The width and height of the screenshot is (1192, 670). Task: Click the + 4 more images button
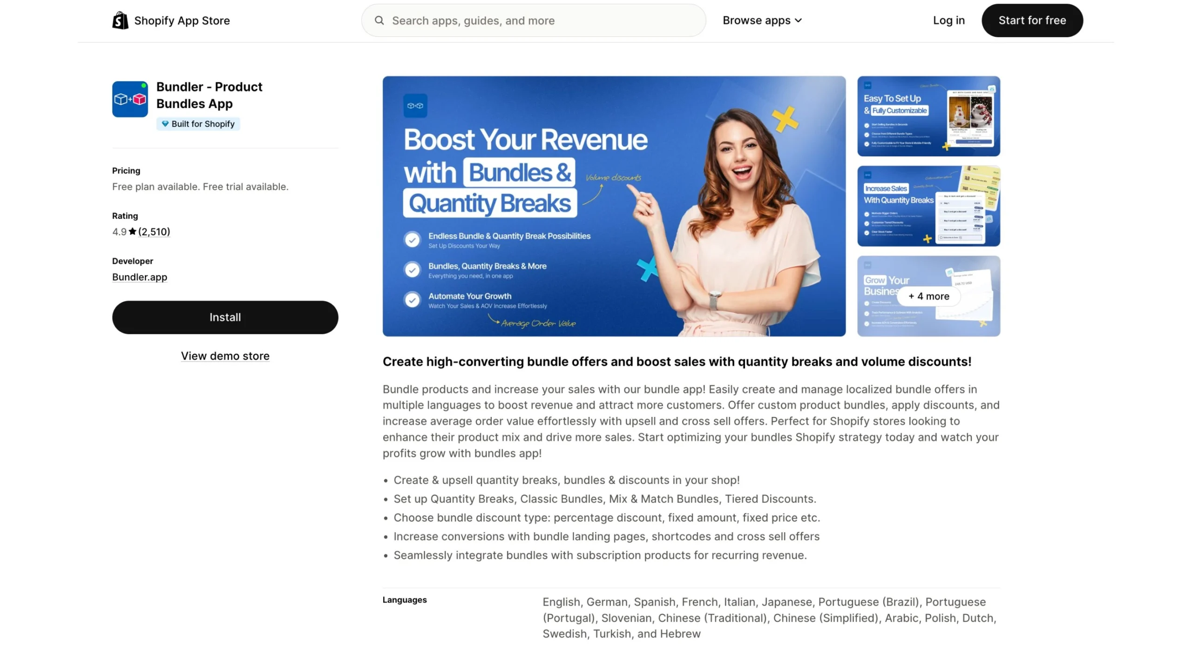coord(928,296)
